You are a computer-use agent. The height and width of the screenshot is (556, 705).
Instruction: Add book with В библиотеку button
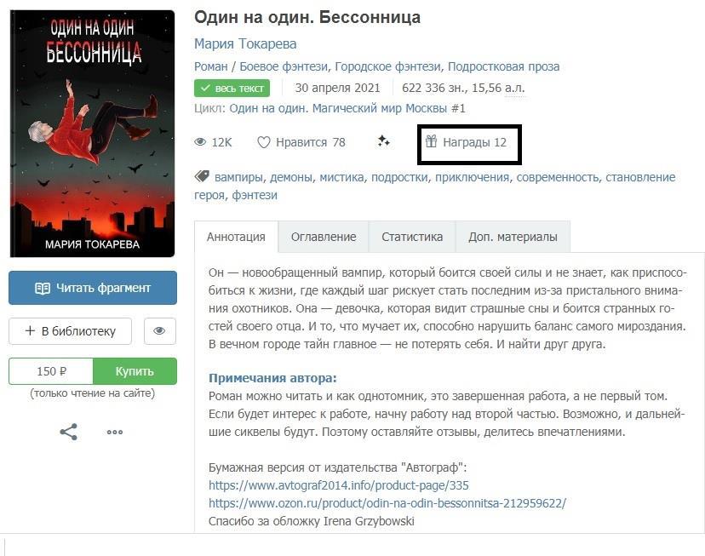coord(70,331)
